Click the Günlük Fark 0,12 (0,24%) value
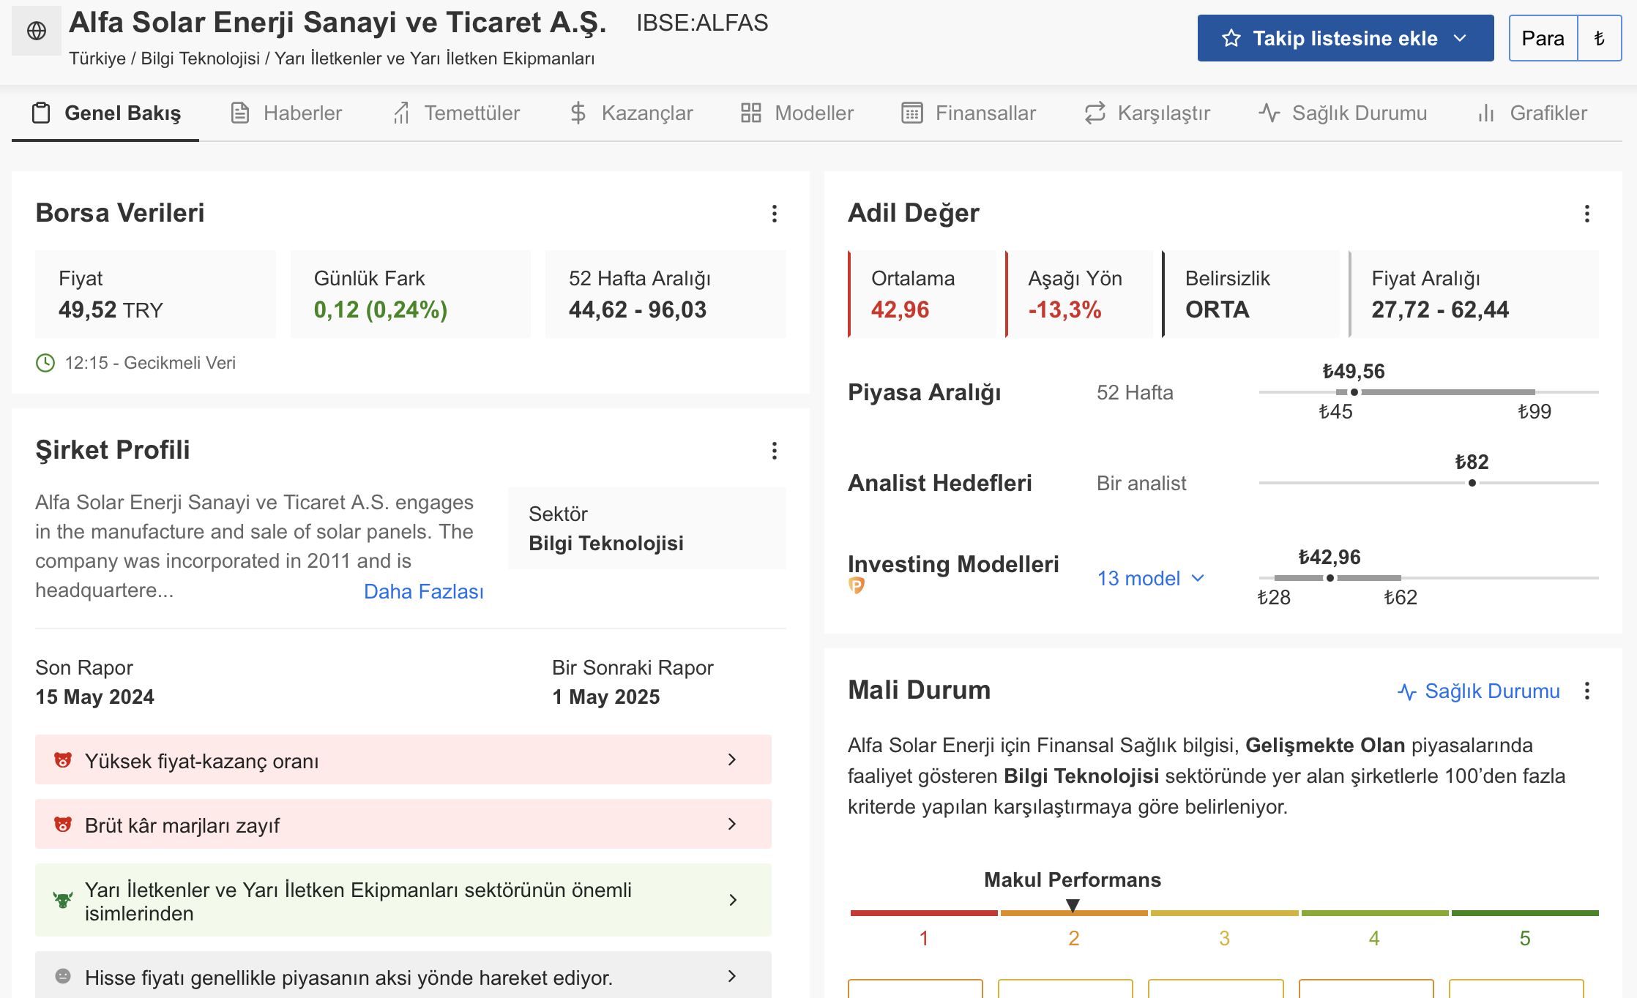 point(381,310)
